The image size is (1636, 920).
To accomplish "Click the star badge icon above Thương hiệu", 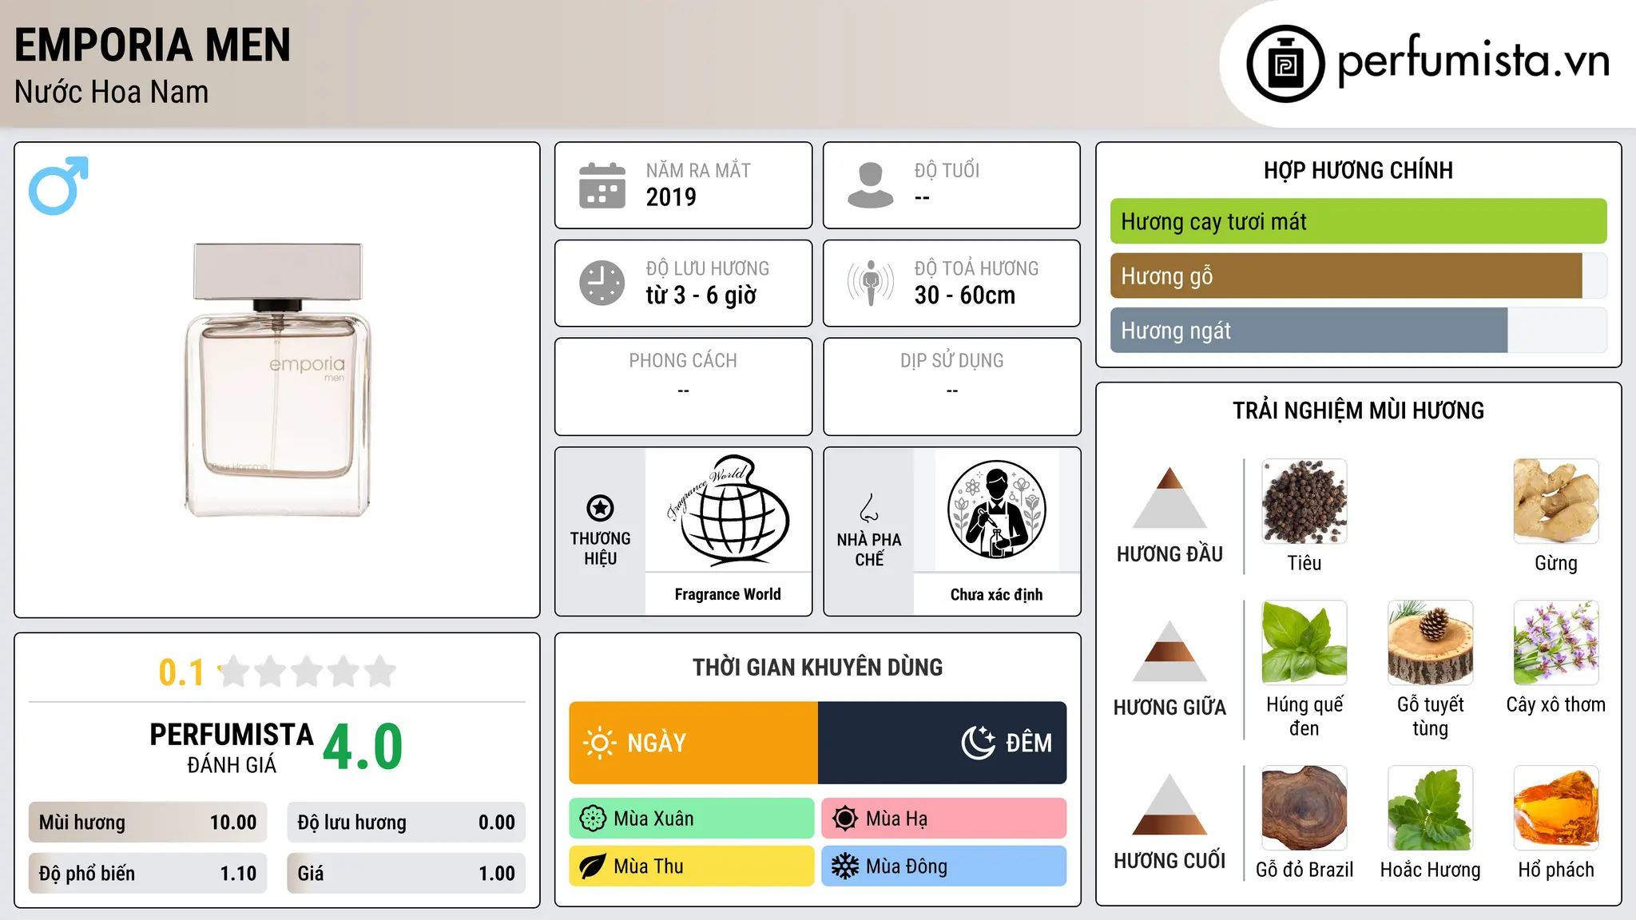I will point(600,508).
